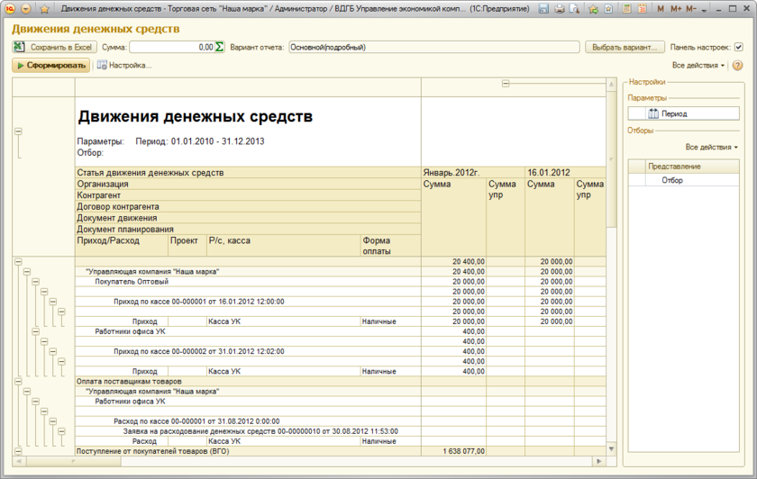Viewport: 757px width, 479px height.
Task: Collapse the column group at top of report
Action: pyautogui.click(x=506, y=84)
